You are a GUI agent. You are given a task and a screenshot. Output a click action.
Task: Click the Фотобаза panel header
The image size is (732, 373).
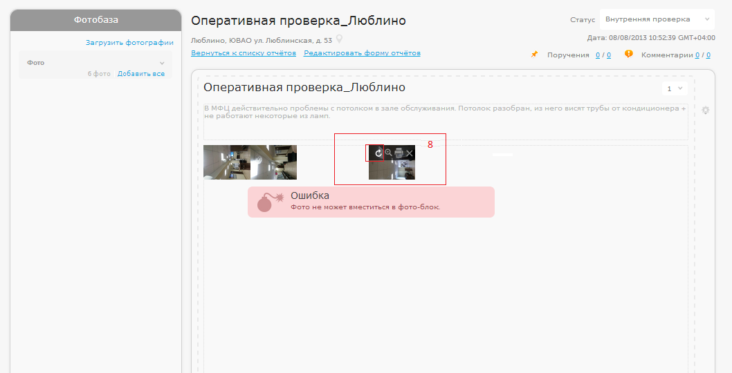[x=95, y=20]
